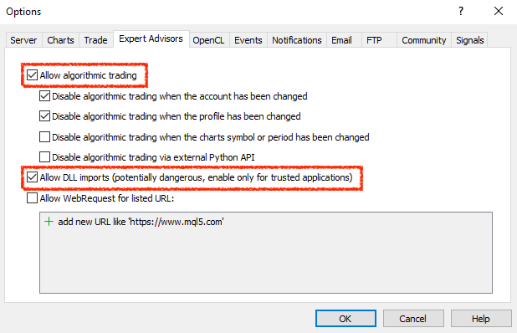517x333 pixels.
Task: Select the Expert Advisors tab
Action: tap(151, 38)
